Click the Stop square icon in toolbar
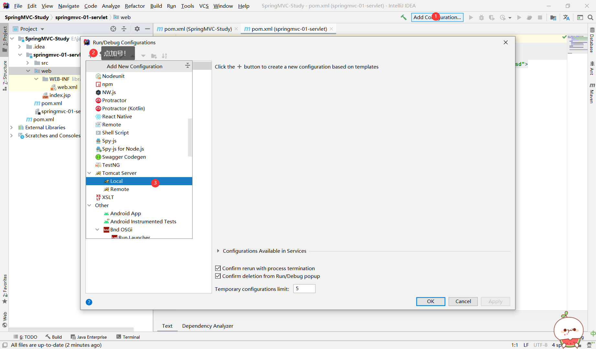The image size is (596, 349). [x=540, y=17]
